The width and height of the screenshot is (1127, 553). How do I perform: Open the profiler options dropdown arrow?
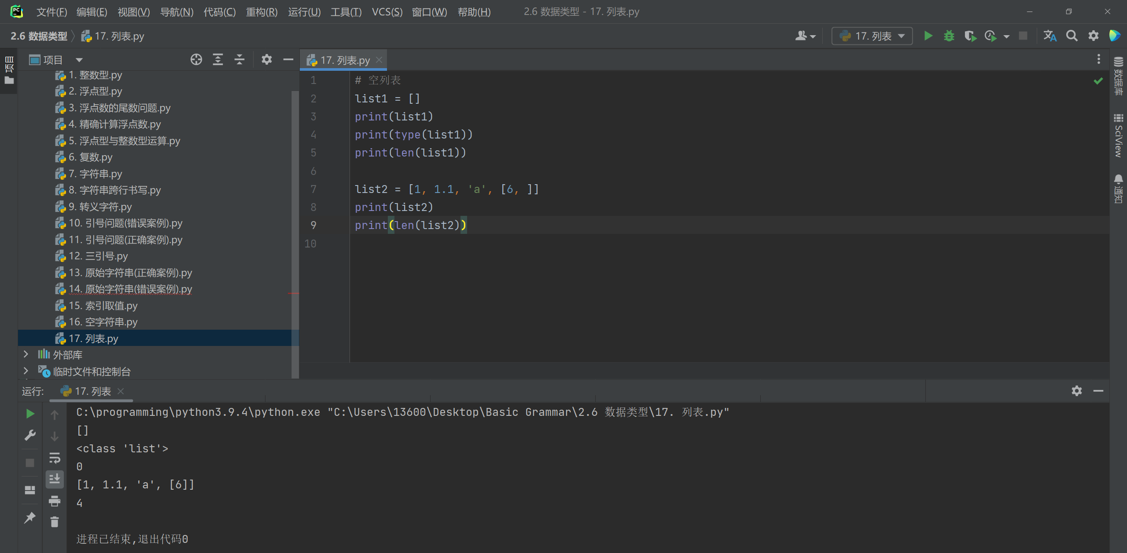pyautogui.click(x=1006, y=36)
